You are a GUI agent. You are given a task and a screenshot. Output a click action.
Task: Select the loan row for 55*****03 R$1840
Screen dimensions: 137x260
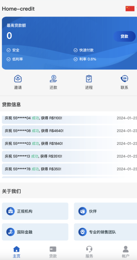point(70,144)
